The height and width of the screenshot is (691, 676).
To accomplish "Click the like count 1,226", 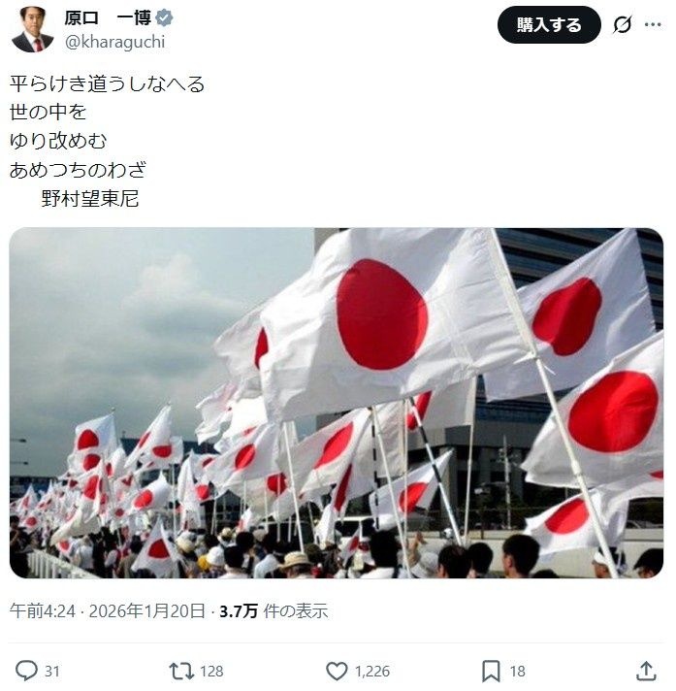I will click(372, 672).
